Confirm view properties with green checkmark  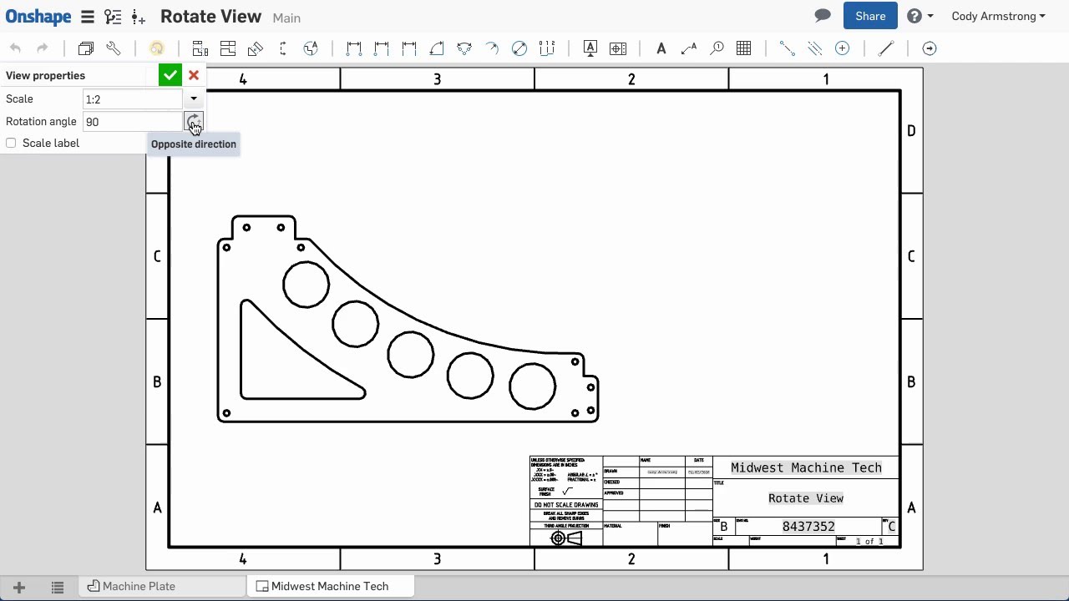tap(170, 76)
